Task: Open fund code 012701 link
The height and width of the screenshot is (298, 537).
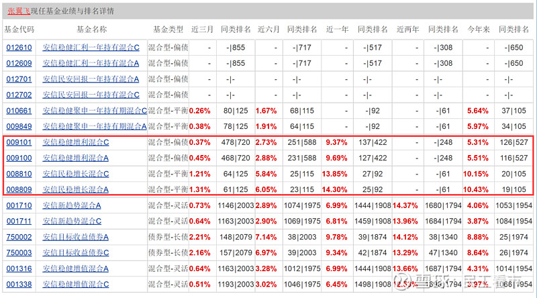Action: [x=19, y=79]
